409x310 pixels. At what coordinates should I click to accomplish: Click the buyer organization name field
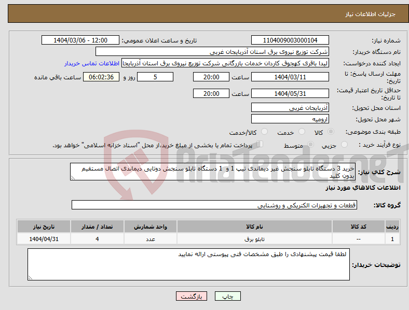pos(212,51)
